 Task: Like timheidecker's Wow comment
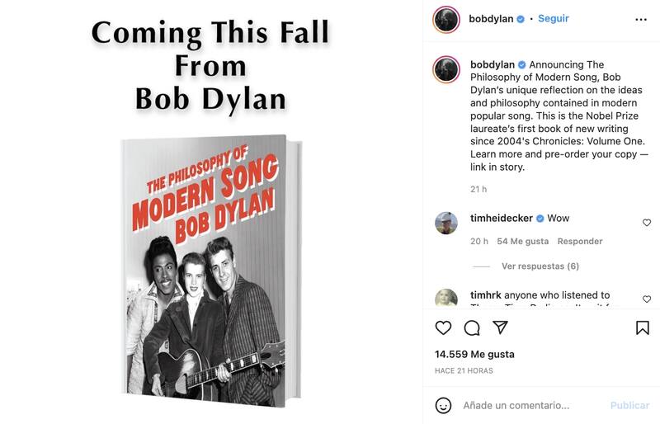point(647,223)
